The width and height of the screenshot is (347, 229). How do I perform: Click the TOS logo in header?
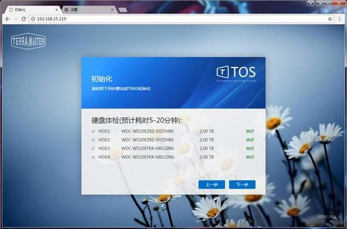(x=236, y=73)
